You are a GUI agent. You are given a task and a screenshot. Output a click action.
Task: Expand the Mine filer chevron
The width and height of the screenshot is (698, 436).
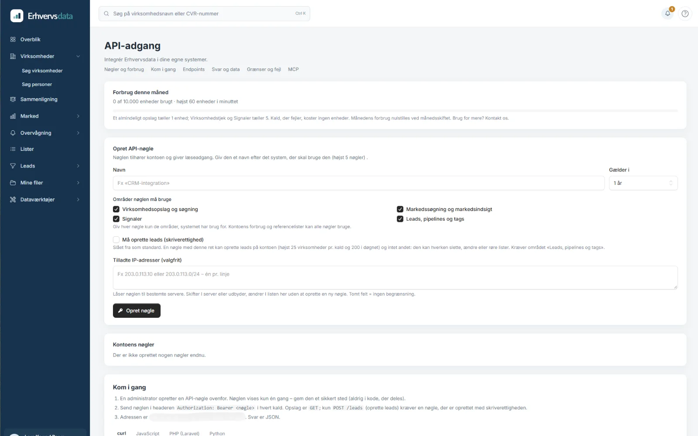click(78, 183)
